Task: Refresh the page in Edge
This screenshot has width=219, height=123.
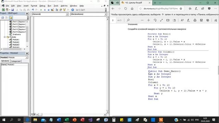Action: click(126, 9)
